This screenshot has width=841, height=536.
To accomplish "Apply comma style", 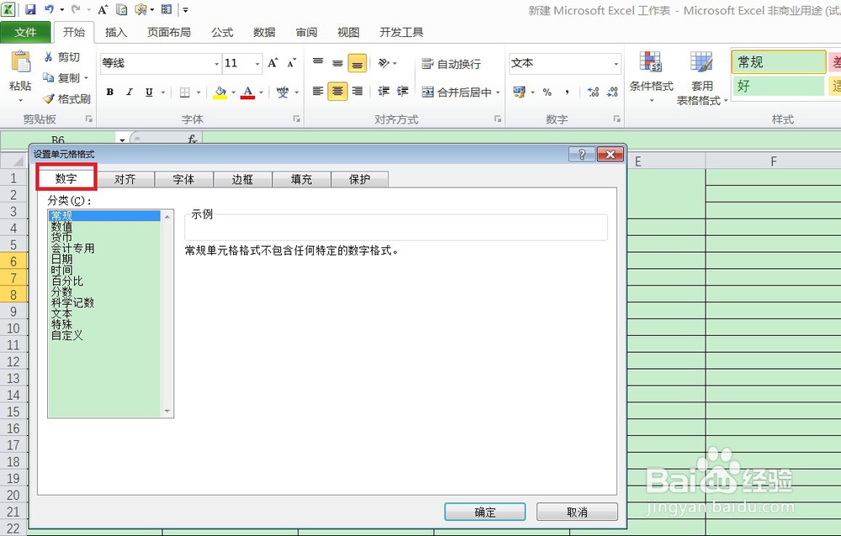I will [567, 92].
